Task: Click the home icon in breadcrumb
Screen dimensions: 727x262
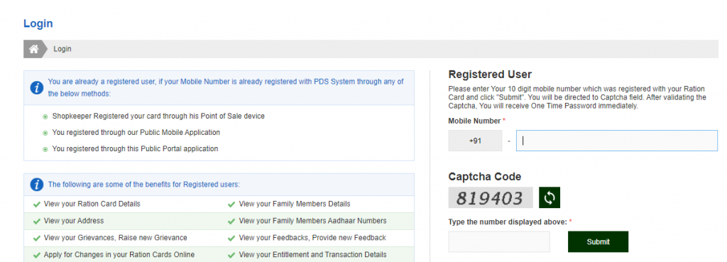Action: pos(33,49)
